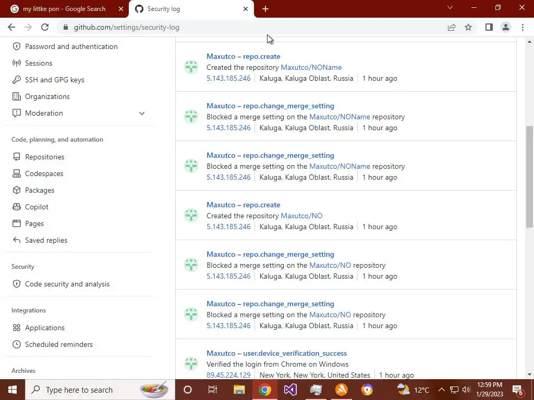Click user.device_verification_success action link

click(295, 353)
